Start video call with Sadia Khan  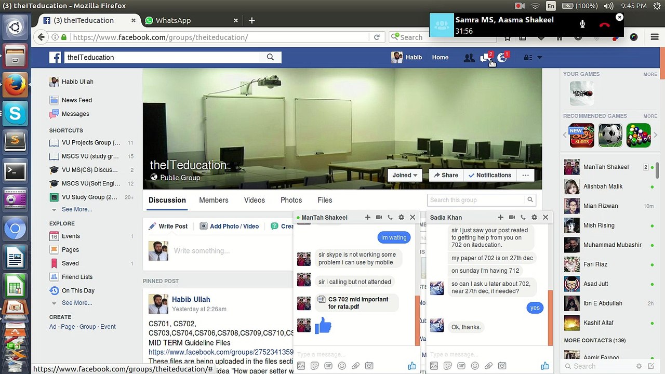512,217
